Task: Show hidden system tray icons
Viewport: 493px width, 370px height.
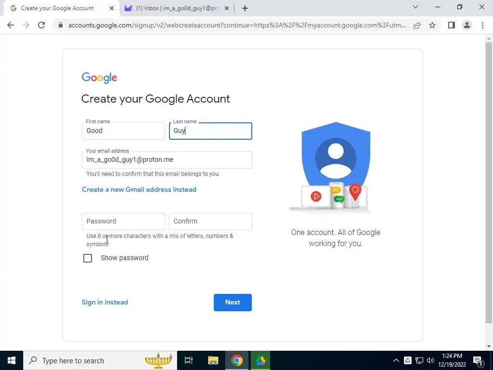Action: click(396, 360)
